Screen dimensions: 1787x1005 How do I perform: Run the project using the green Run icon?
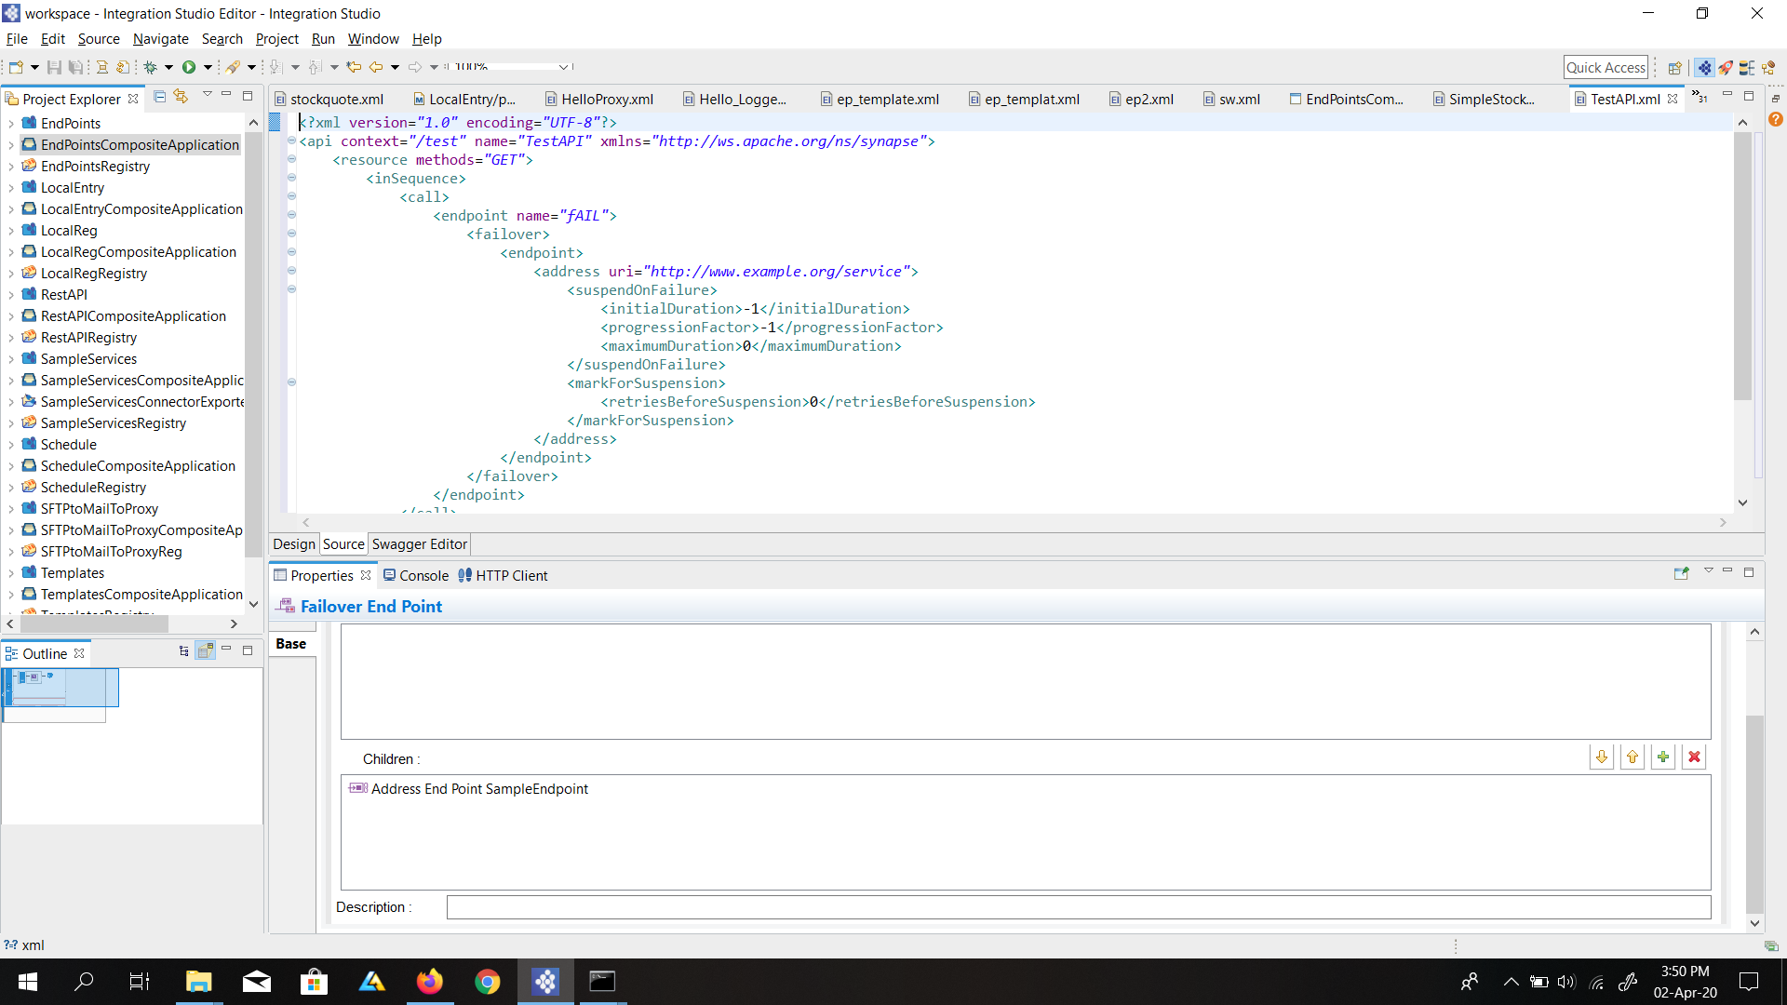[190, 67]
